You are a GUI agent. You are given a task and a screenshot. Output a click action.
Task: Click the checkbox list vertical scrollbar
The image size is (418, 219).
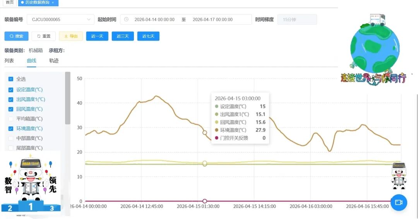click(x=68, y=98)
